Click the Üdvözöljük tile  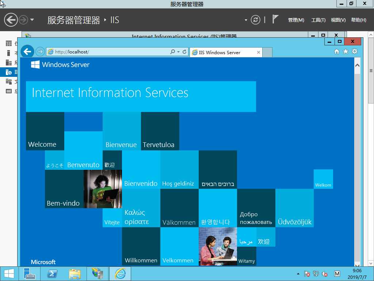click(x=295, y=208)
